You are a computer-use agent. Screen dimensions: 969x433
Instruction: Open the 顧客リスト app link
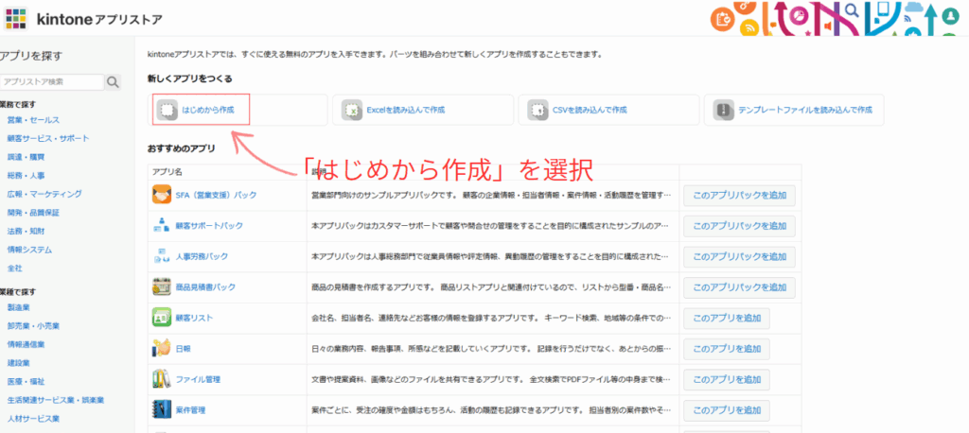pos(194,318)
